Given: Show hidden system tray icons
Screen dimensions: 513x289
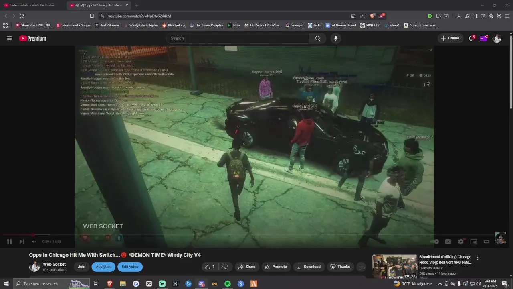Looking at the screenshot, I should click(x=440, y=284).
